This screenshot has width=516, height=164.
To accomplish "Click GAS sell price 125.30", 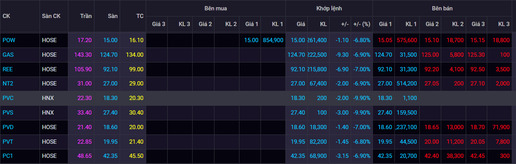I will (476, 55).
